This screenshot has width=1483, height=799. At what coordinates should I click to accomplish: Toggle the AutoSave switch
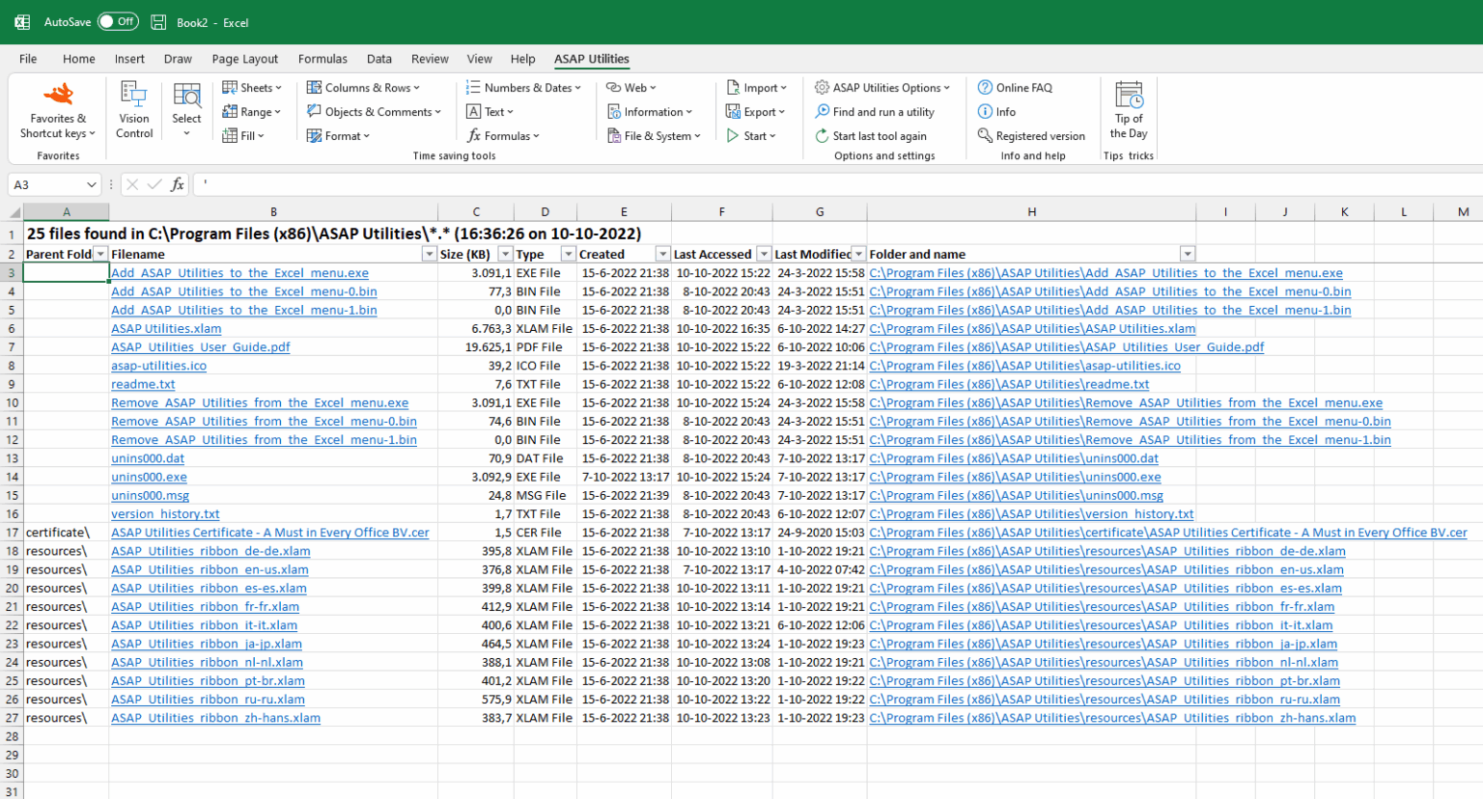pos(118,21)
